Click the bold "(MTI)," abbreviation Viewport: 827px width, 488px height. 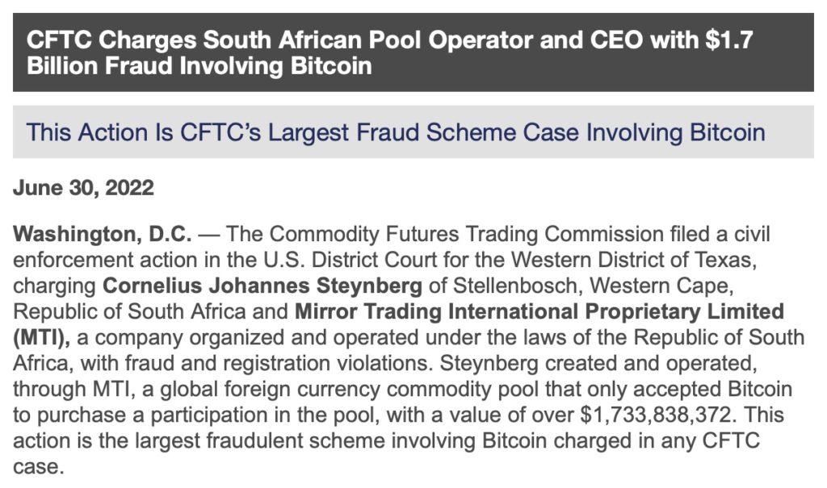[x=41, y=337]
